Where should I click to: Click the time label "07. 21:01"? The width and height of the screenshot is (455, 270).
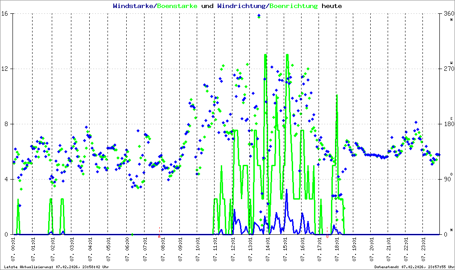pos(389,250)
